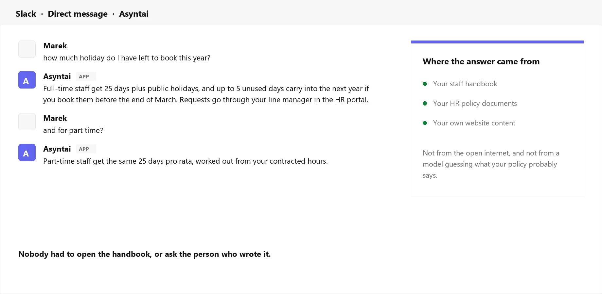
Task: Click the heading 'Where the answer came from'
Action: [481, 61]
